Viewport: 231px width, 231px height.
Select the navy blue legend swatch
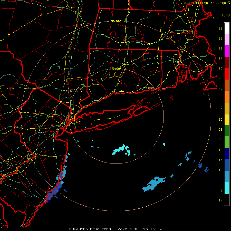(x=227, y=154)
